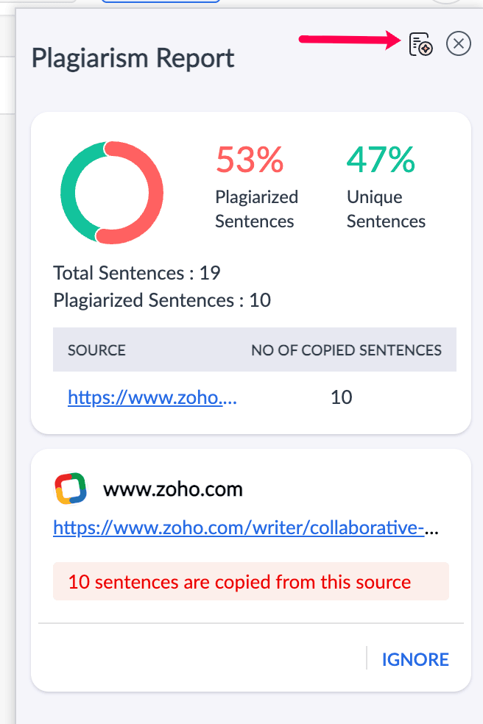Screen dimensions: 483x724
Task: Select the www.zoho.com source title
Action: click(172, 489)
